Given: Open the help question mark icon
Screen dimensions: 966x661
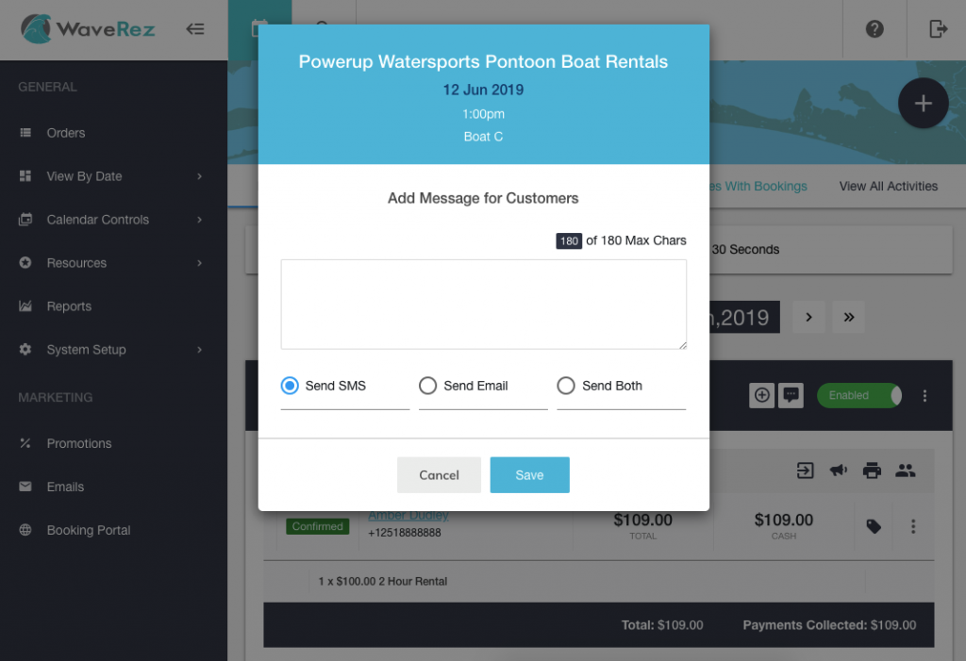Looking at the screenshot, I should (874, 29).
